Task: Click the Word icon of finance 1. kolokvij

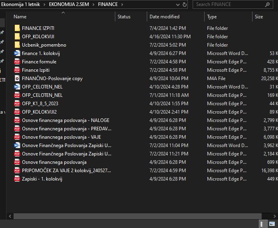Action: point(17,53)
